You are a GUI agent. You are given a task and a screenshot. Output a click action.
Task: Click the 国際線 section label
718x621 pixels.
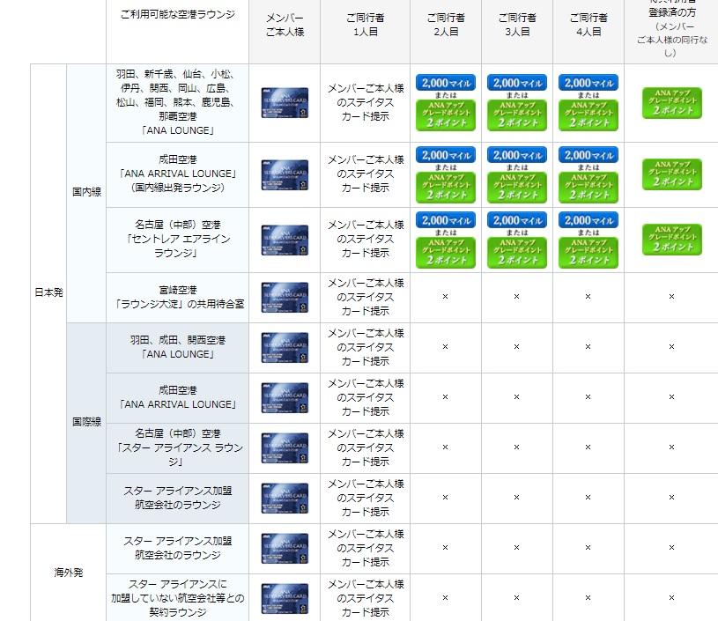click(86, 422)
